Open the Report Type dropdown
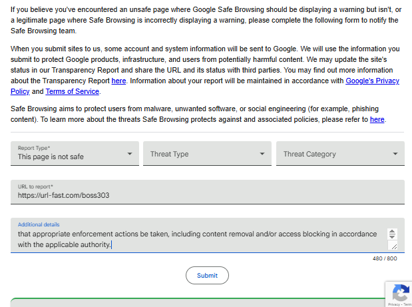This screenshot has width=412, height=307. click(75, 153)
